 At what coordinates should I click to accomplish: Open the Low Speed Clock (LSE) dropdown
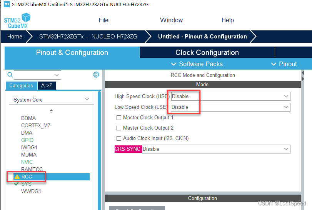230,107
